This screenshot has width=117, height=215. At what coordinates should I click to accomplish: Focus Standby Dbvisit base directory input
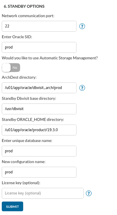(39, 109)
